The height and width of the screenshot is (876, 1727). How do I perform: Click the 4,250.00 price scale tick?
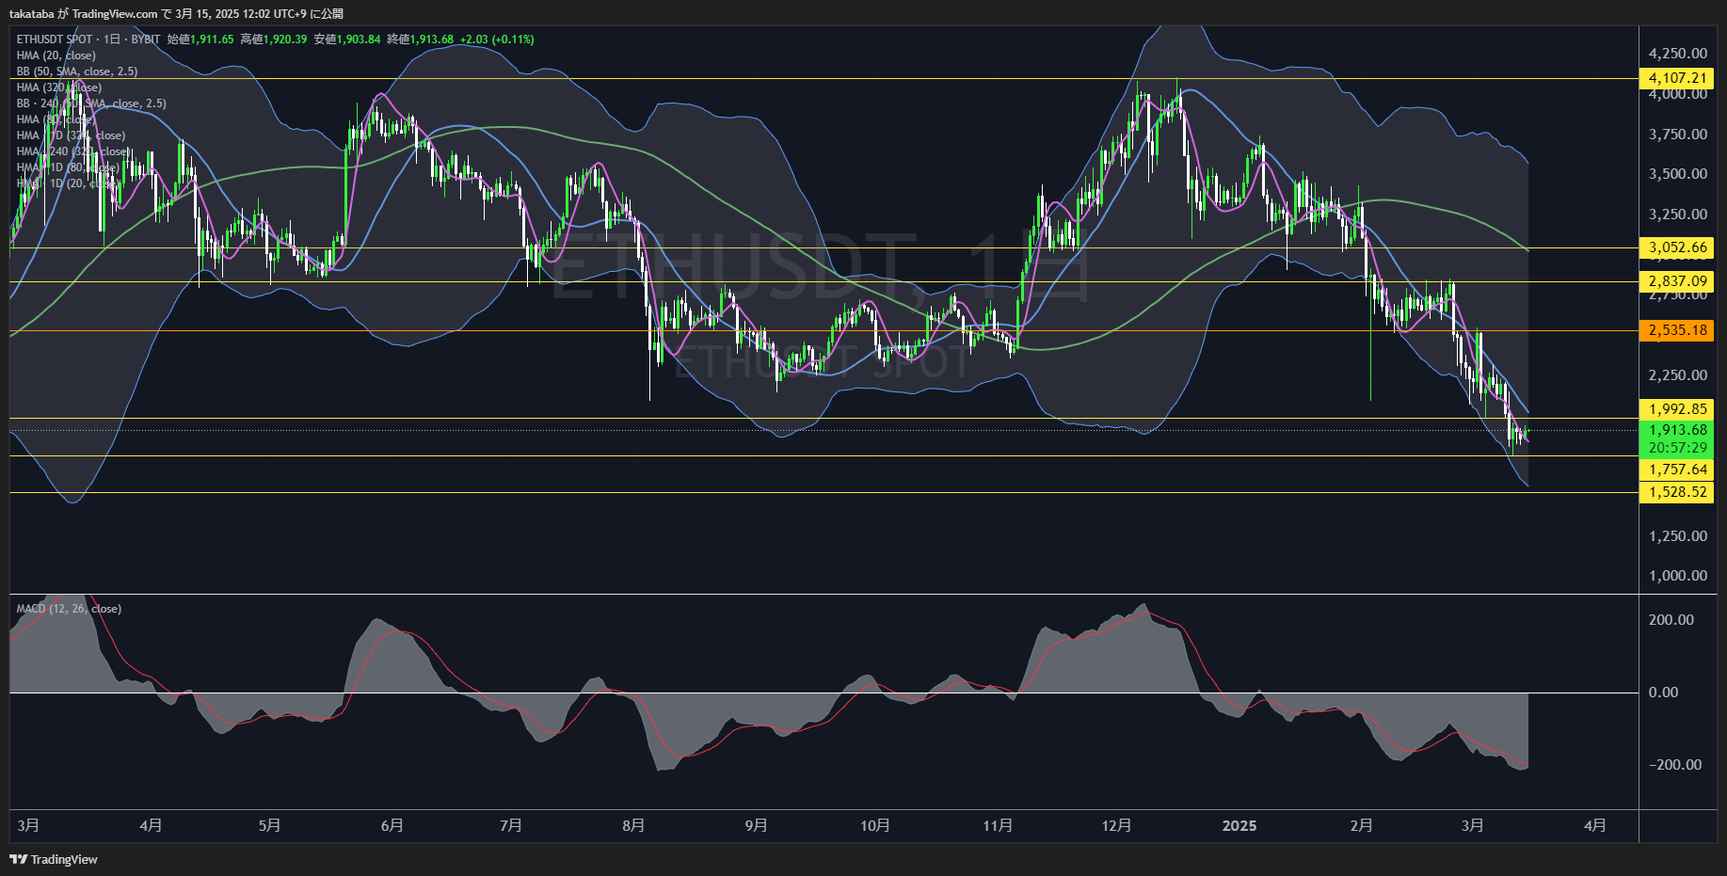click(1678, 54)
